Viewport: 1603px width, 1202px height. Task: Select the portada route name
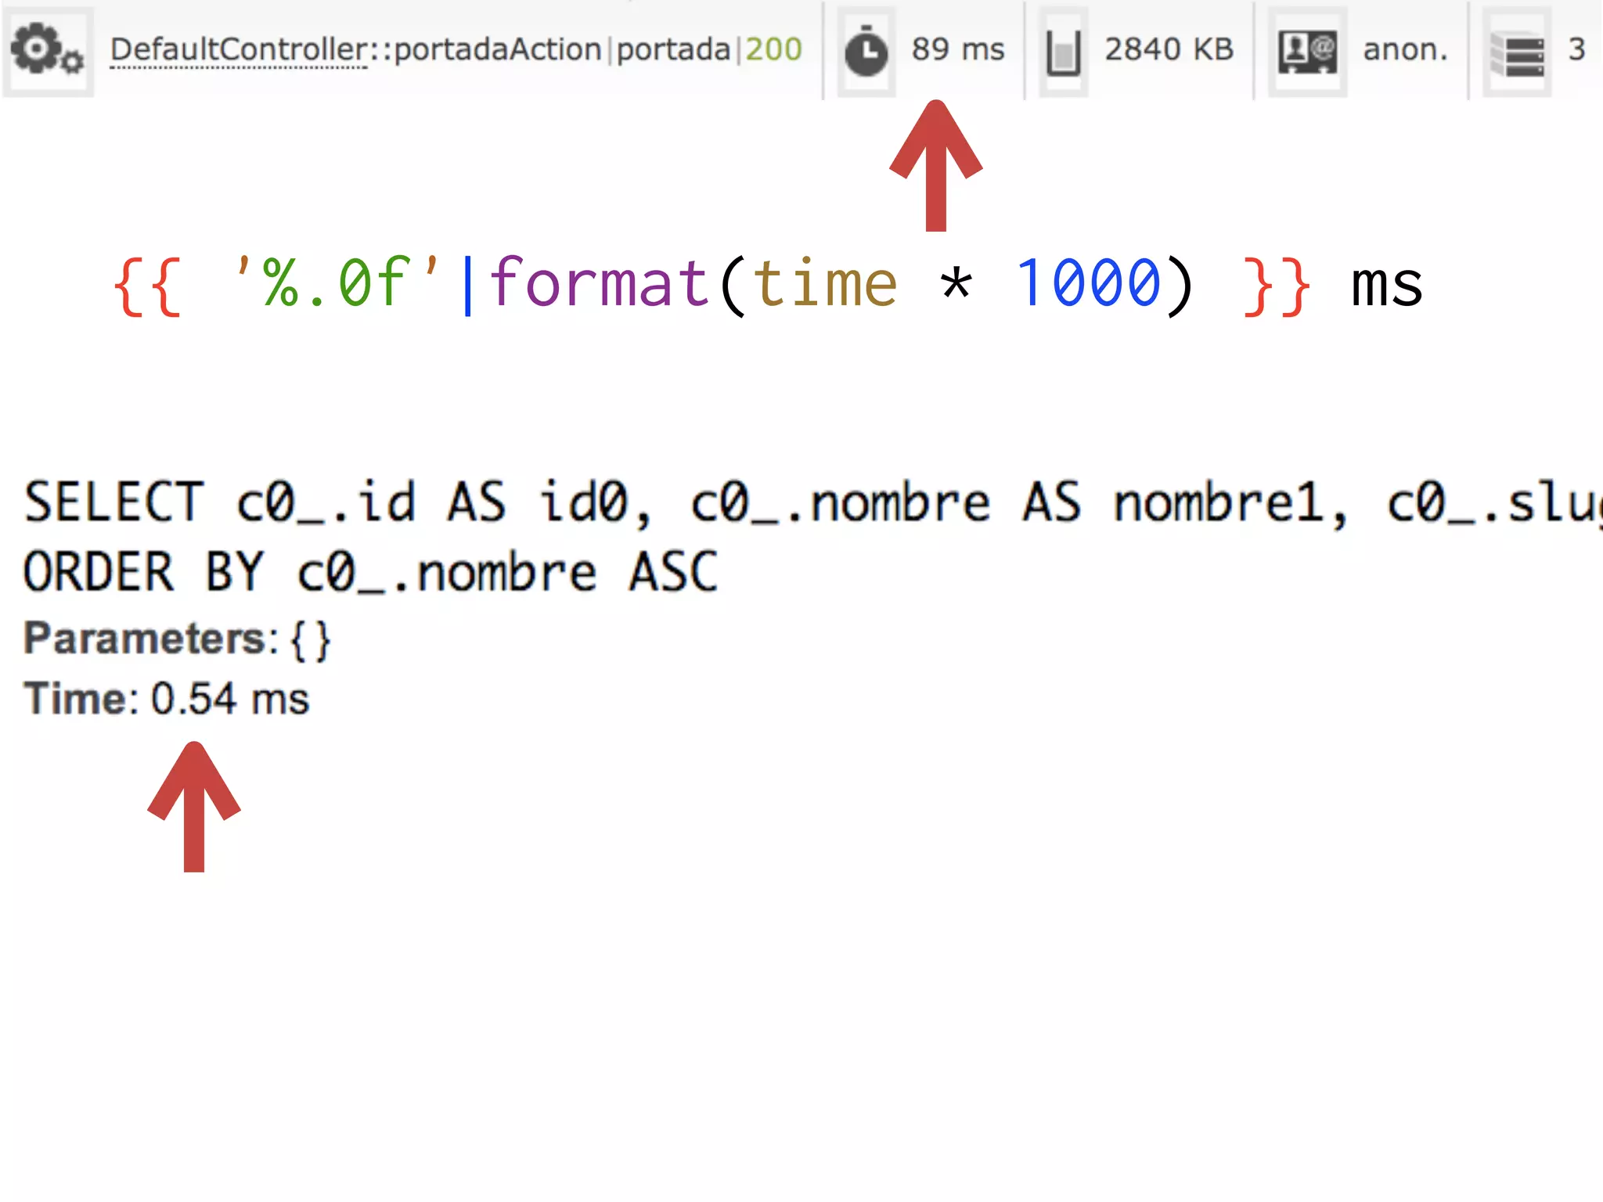(673, 50)
